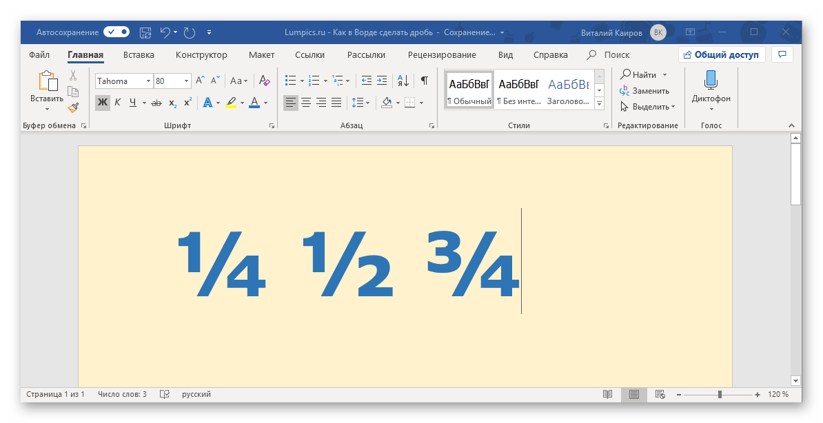Screen dimensions: 823x423
Task: Click the Format Painter brush icon
Action: [73, 107]
